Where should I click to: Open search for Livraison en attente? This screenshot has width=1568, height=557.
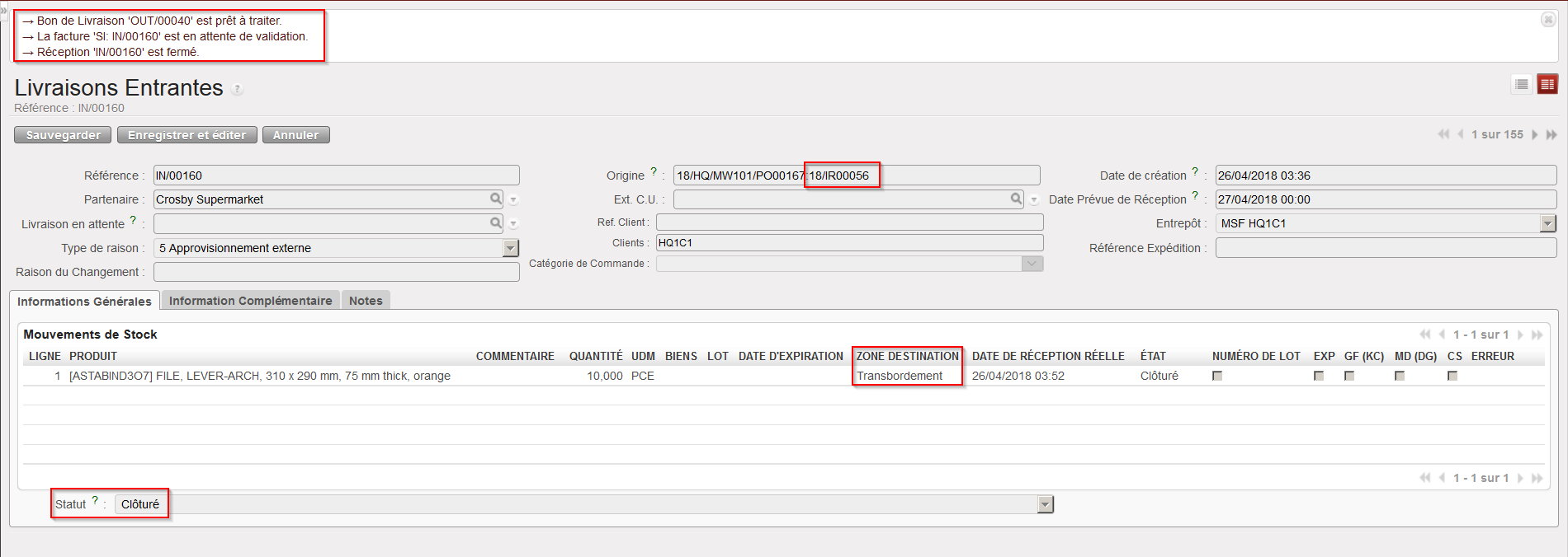point(496,222)
